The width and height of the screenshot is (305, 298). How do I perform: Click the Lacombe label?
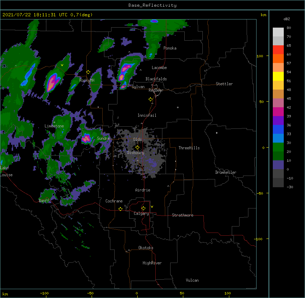coord(159,68)
